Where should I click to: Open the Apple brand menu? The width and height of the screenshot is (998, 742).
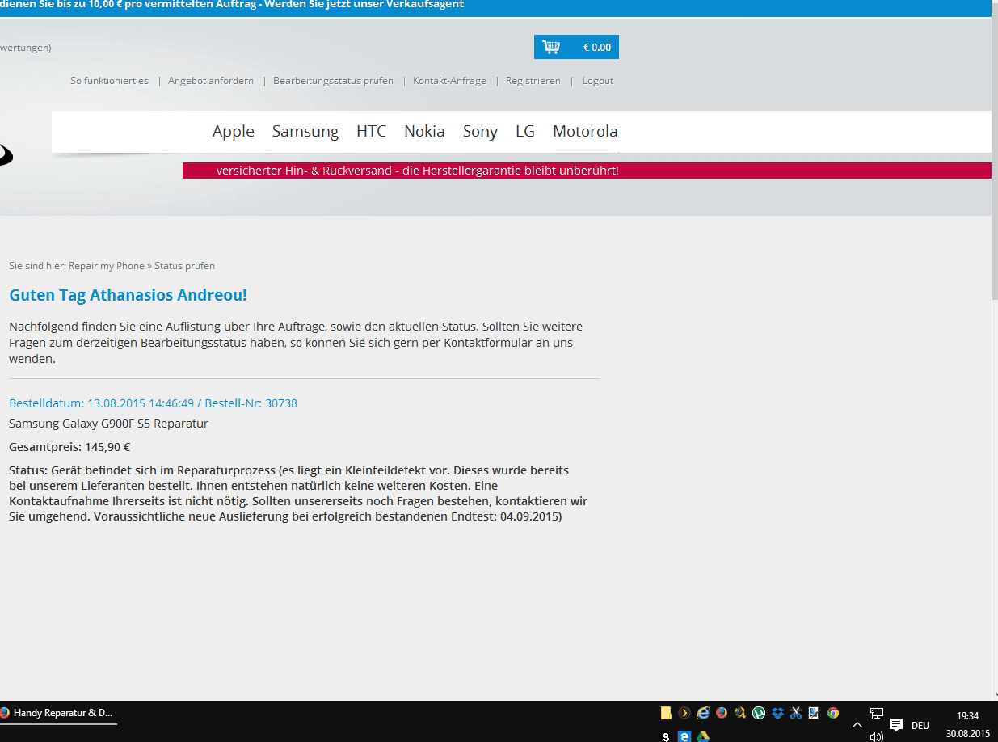tap(234, 131)
